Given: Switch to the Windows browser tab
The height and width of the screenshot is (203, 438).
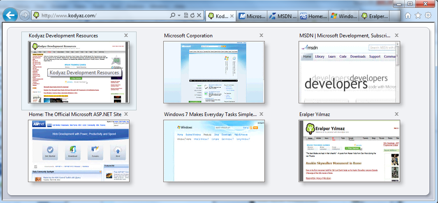Looking at the screenshot, I should tap(343, 16).
